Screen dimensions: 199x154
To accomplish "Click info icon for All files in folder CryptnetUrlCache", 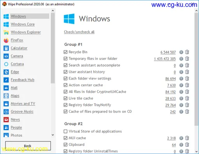I will tap(181, 92).
